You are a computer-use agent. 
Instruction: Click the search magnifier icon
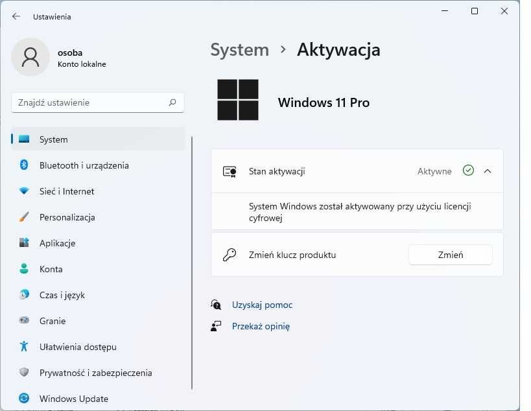172,102
